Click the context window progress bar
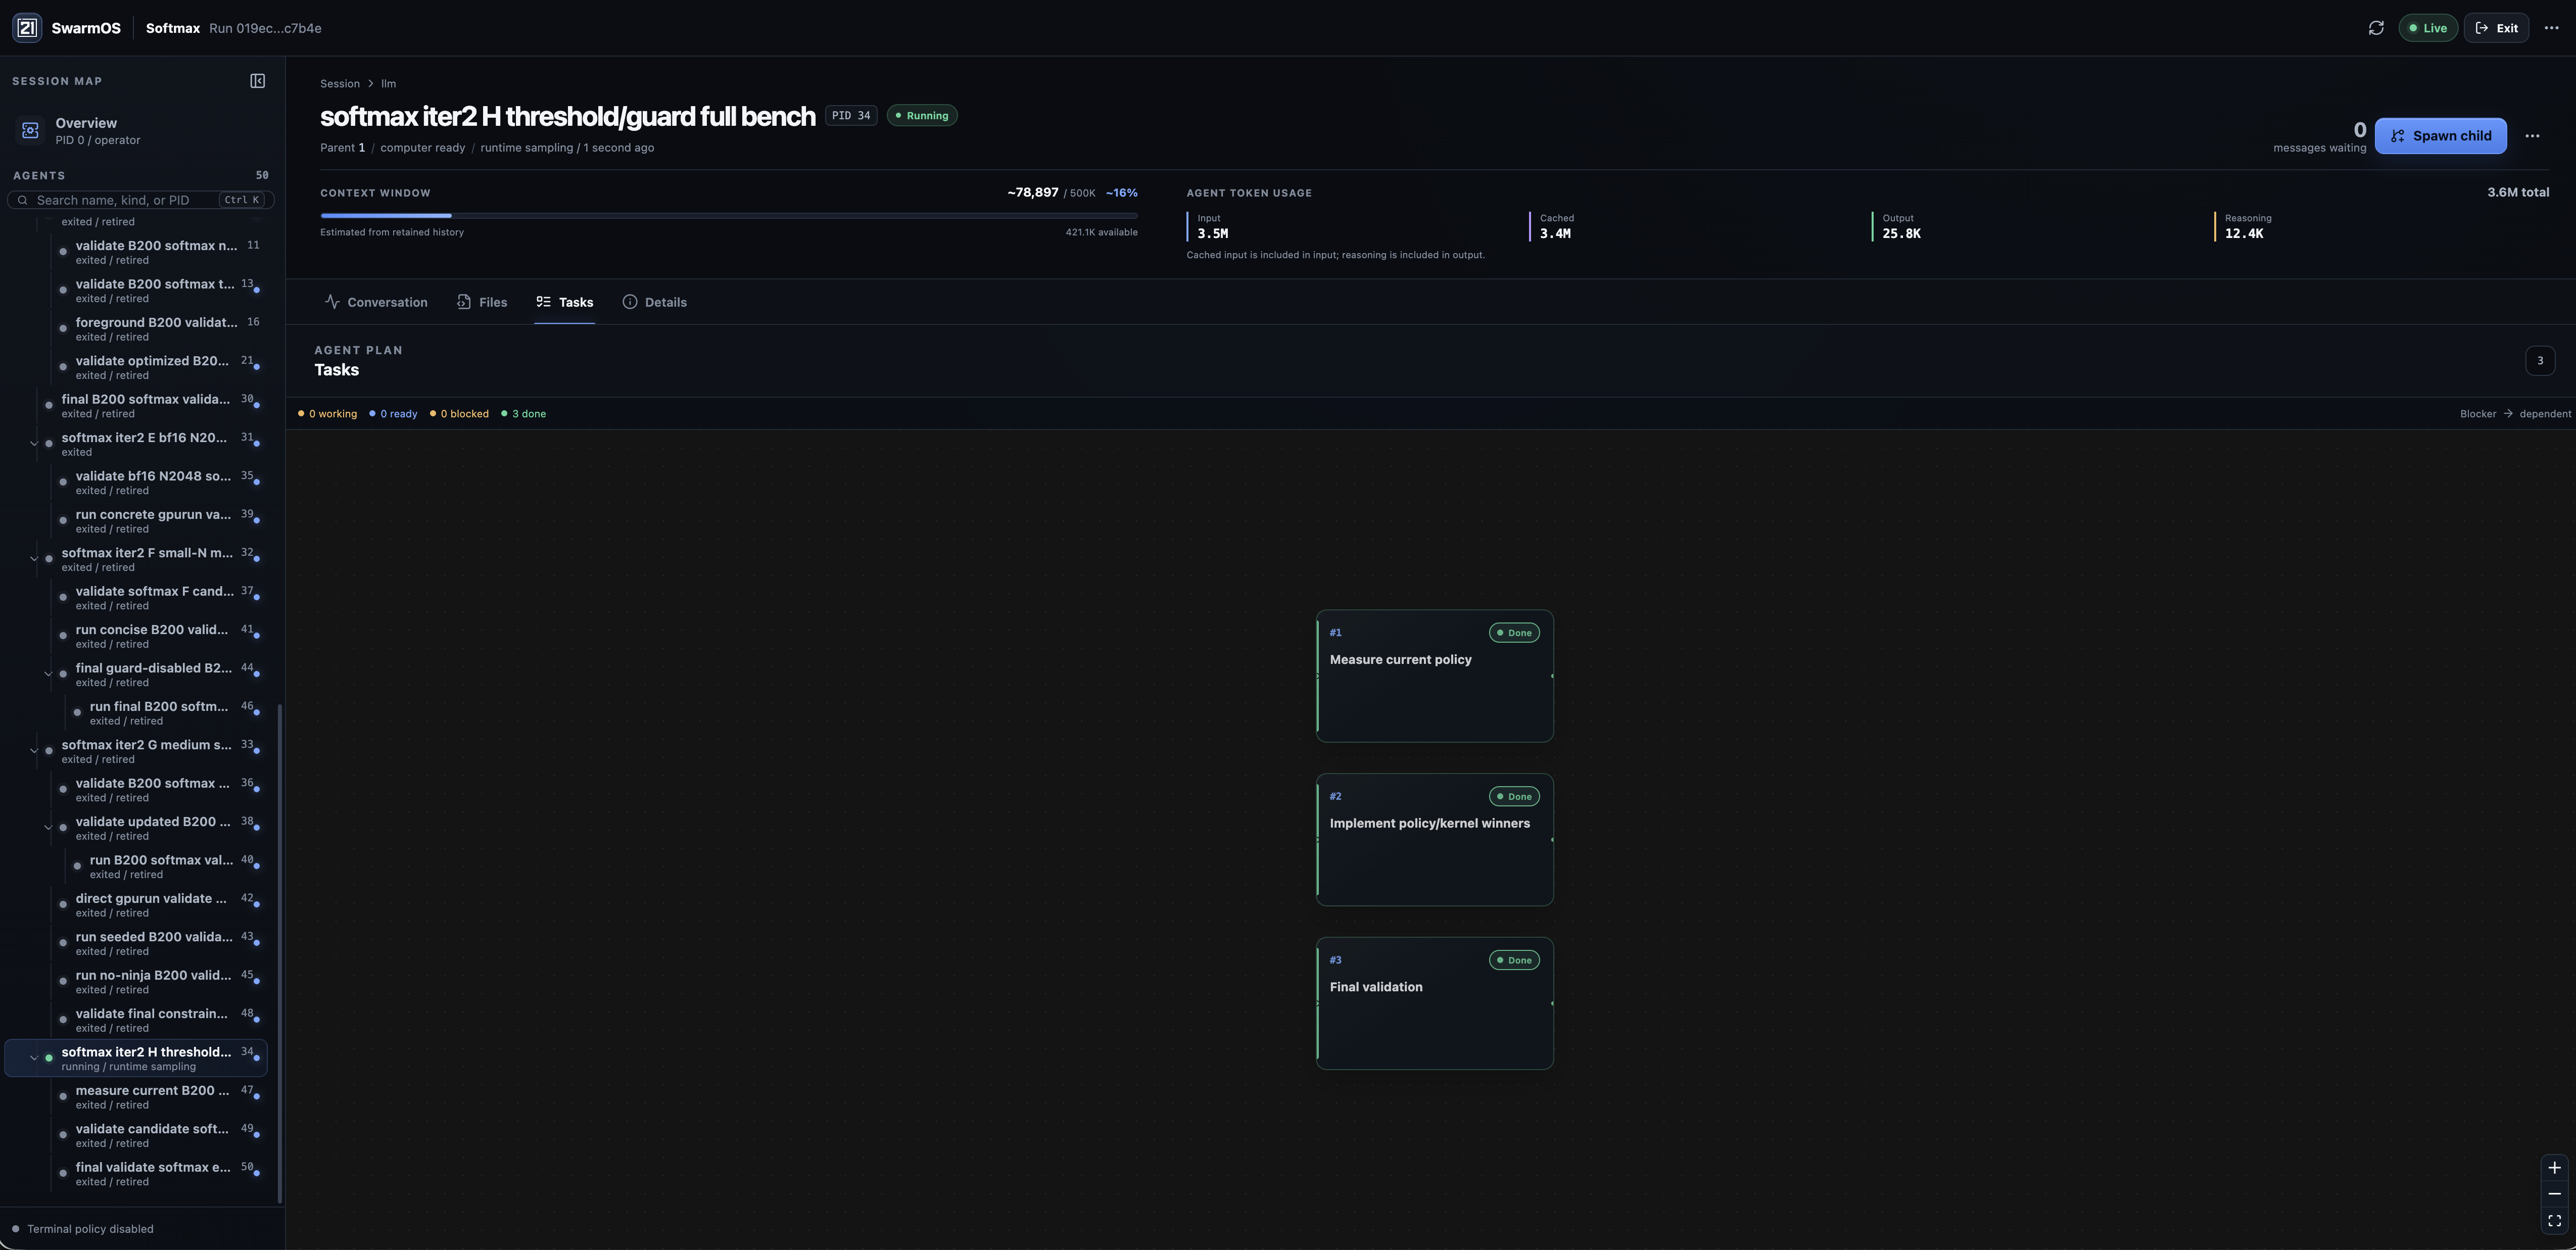The width and height of the screenshot is (2576, 1250). point(729,215)
